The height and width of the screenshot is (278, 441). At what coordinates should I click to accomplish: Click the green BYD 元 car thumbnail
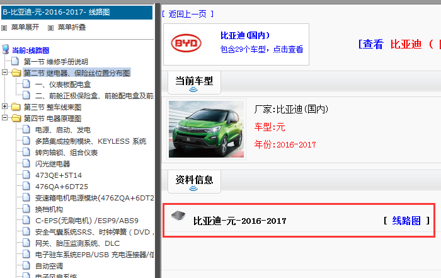[206, 129]
